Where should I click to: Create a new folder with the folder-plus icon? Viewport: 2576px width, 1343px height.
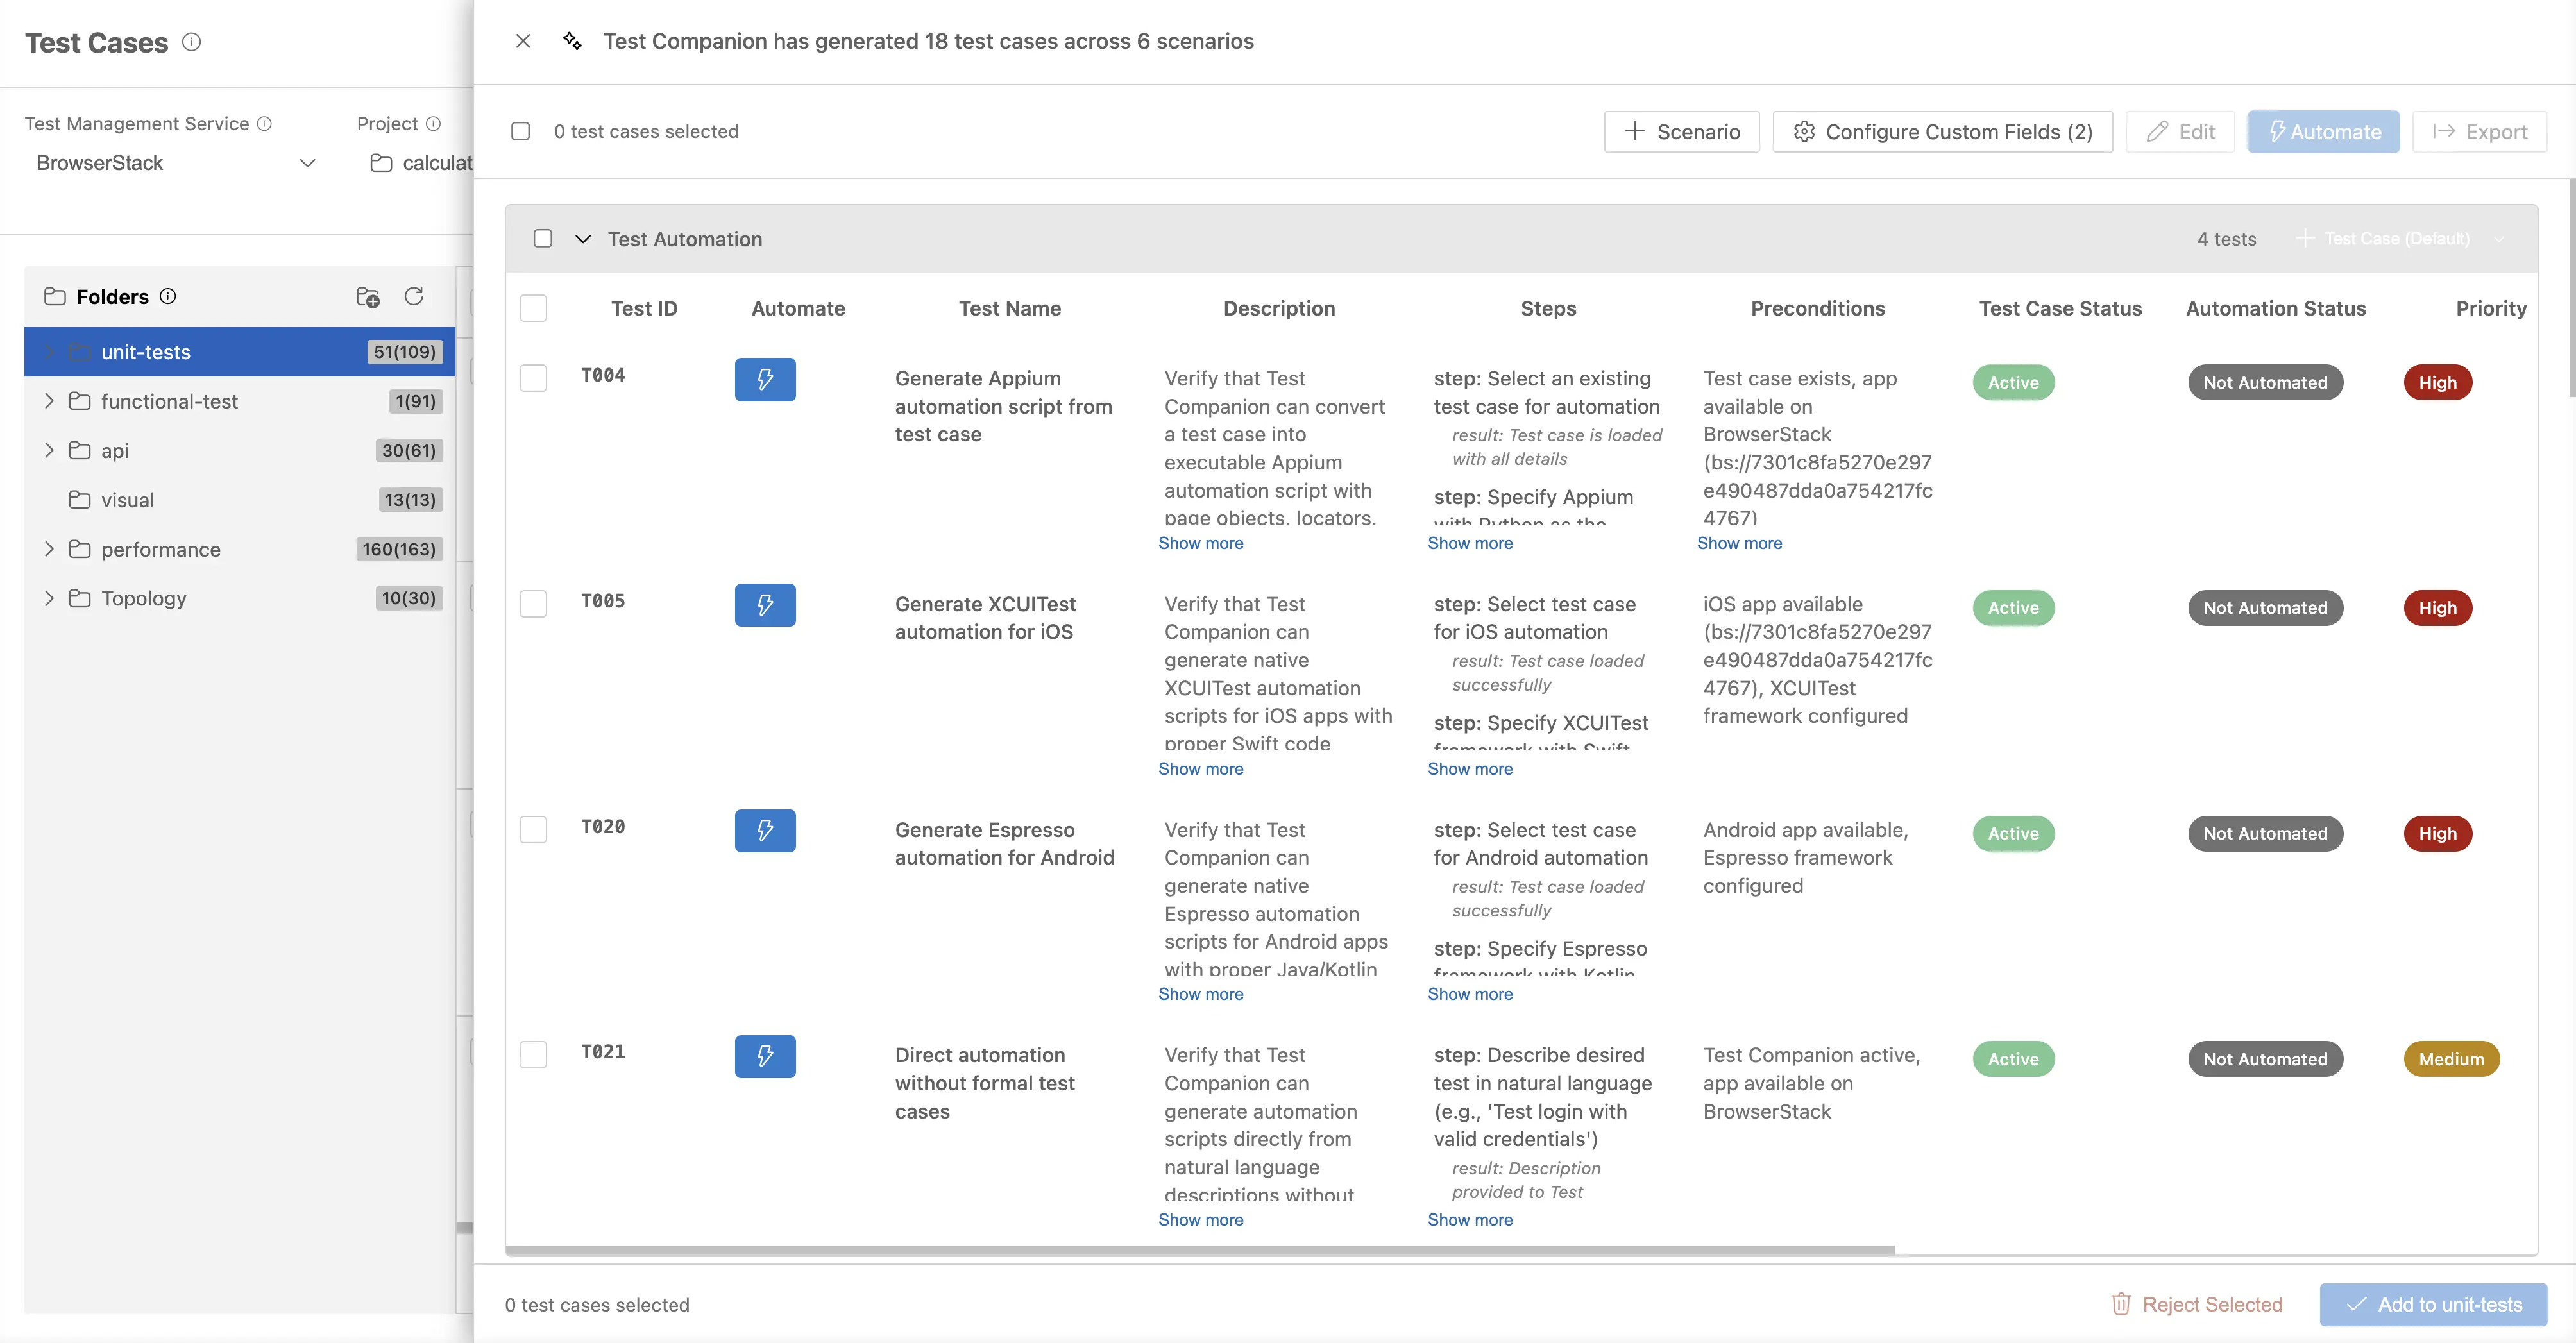click(x=368, y=297)
